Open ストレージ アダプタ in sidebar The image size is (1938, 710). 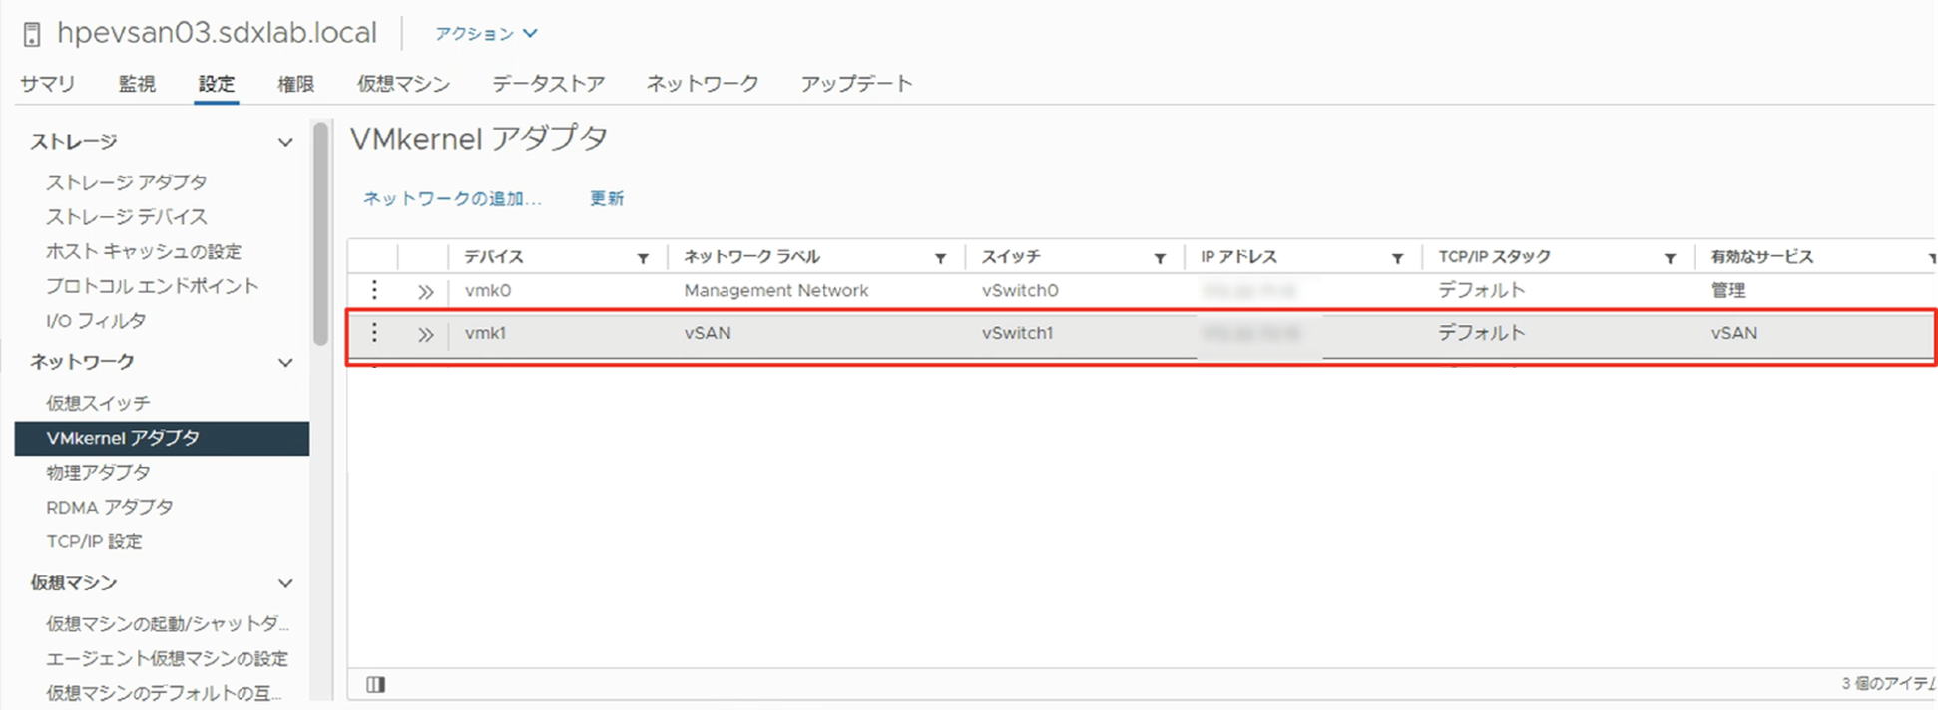[127, 182]
